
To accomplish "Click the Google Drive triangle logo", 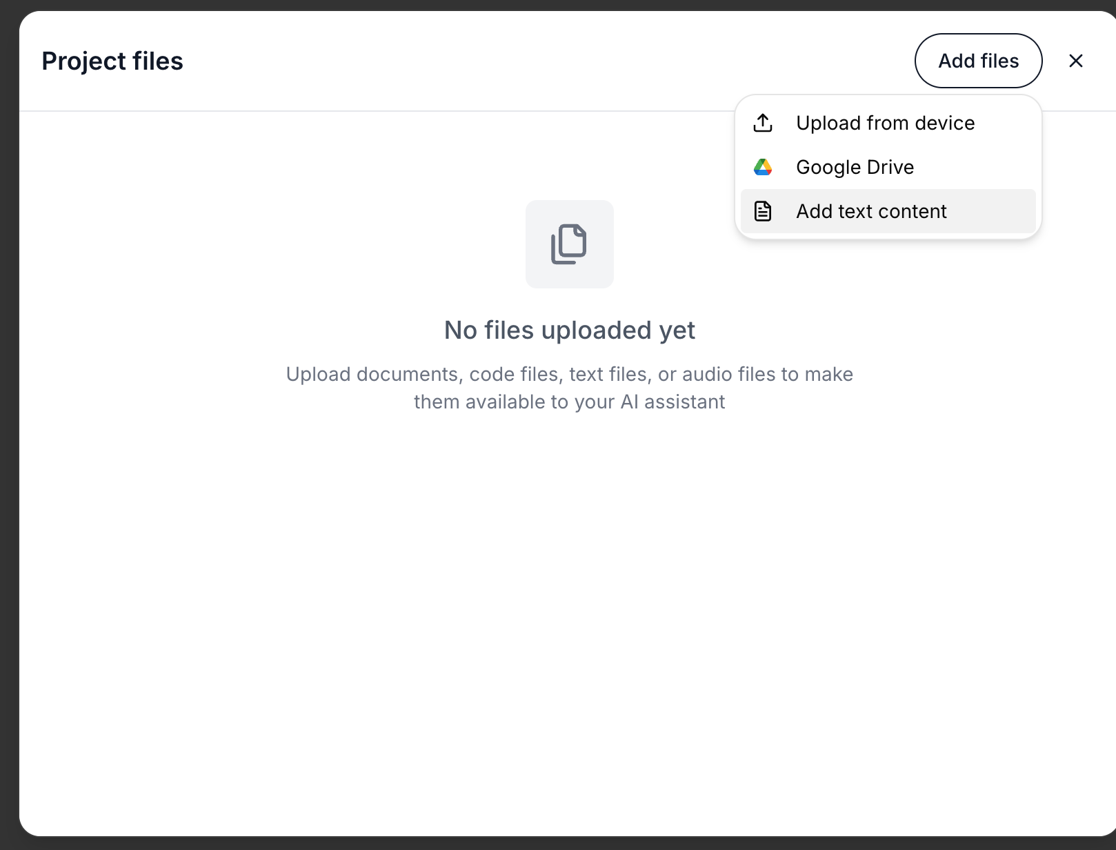I will pos(762,167).
